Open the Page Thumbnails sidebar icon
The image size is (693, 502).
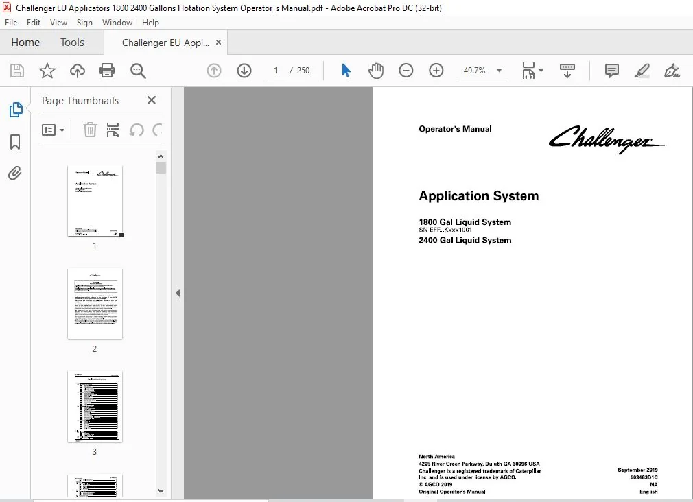click(x=16, y=110)
